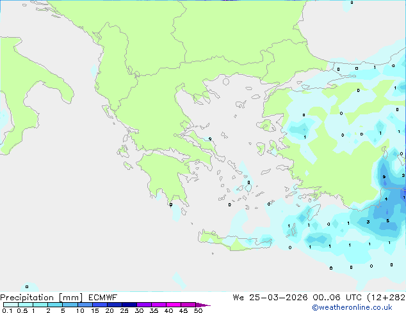Click the map value '5' off Turkey's south coast
Screen dimensions: 406x313
pyautogui.click(x=387, y=221)
